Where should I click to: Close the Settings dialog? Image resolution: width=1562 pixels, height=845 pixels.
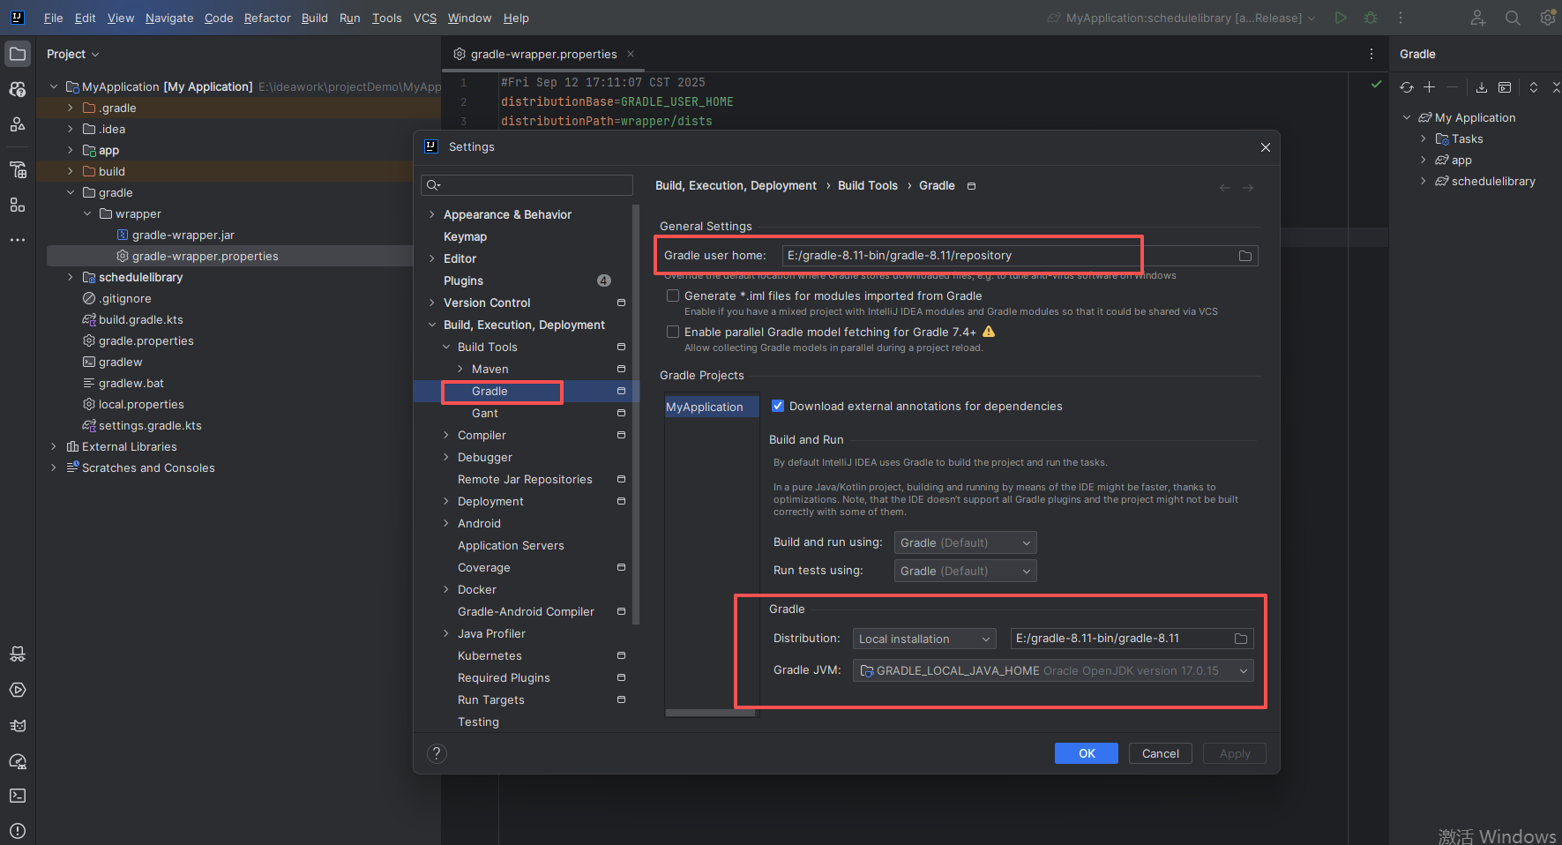coord(1266,147)
